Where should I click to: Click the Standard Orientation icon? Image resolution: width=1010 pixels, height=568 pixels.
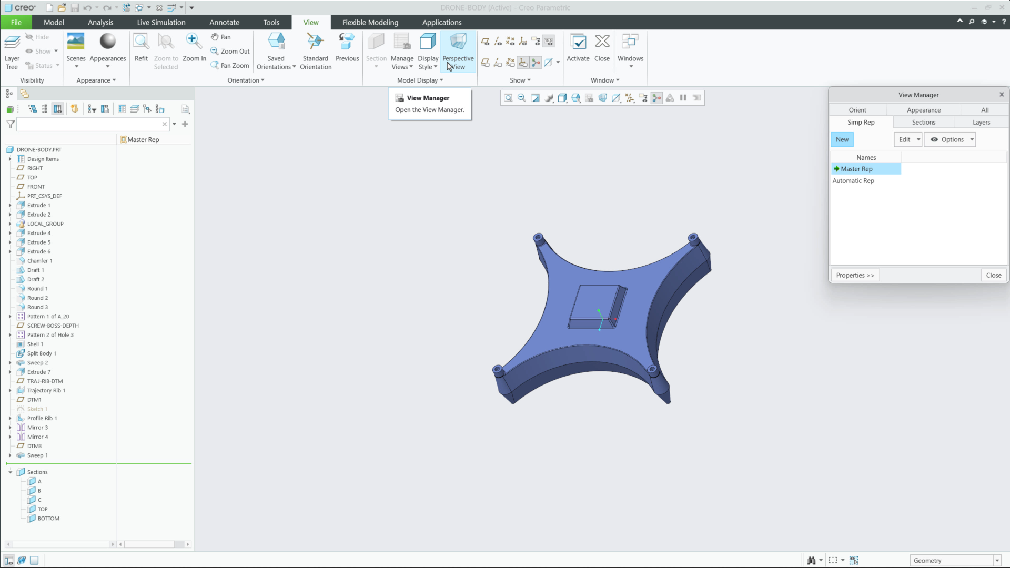coord(316,52)
